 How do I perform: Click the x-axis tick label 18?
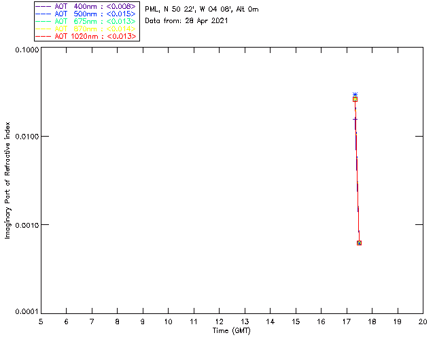point(372,321)
